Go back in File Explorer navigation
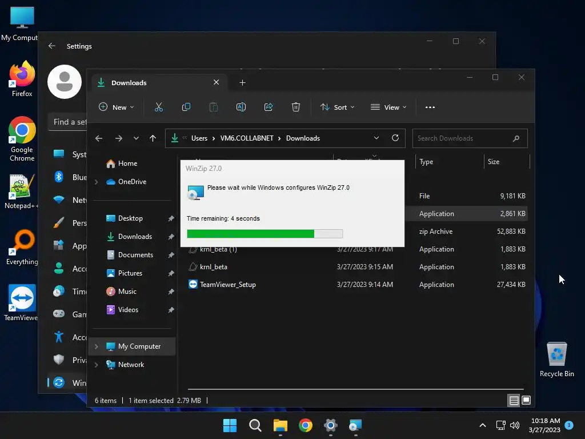The width and height of the screenshot is (585, 439). (99, 138)
